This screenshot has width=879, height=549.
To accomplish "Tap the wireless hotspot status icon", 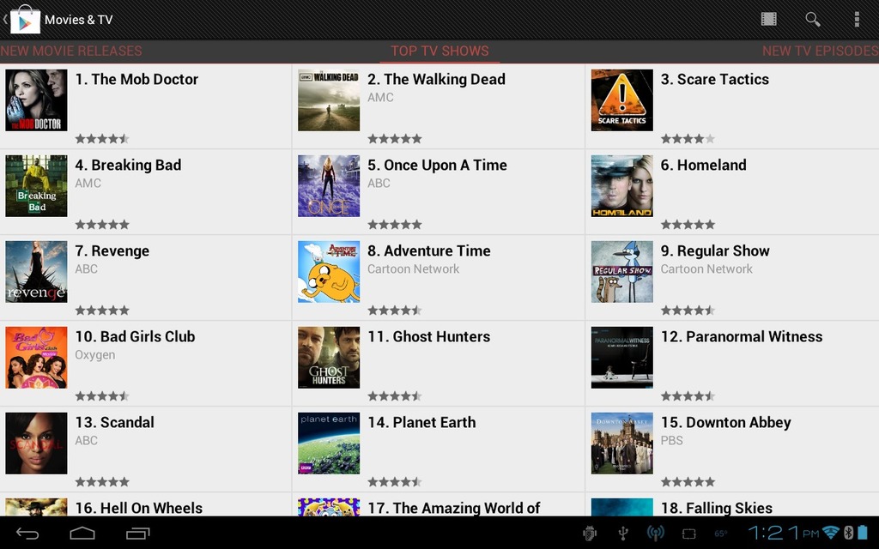I will click(x=655, y=534).
